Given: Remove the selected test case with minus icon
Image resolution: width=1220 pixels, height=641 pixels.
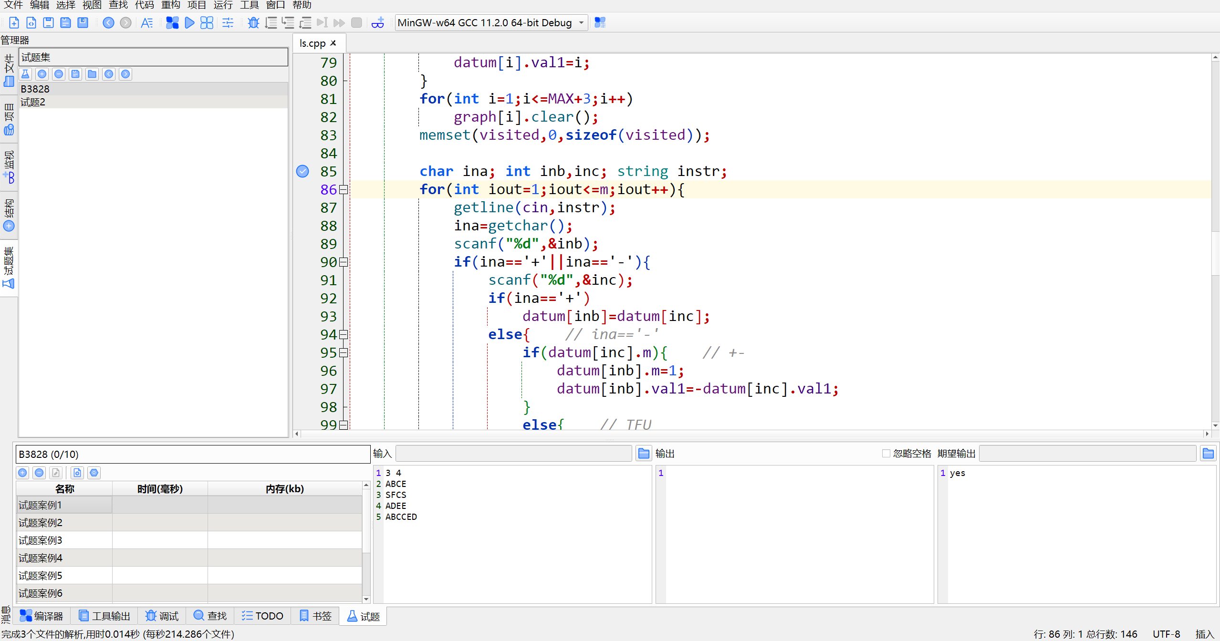Looking at the screenshot, I should [x=39, y=473].
